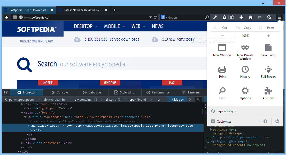Select span#brand in the breadcrumbs

click(138, 99)
